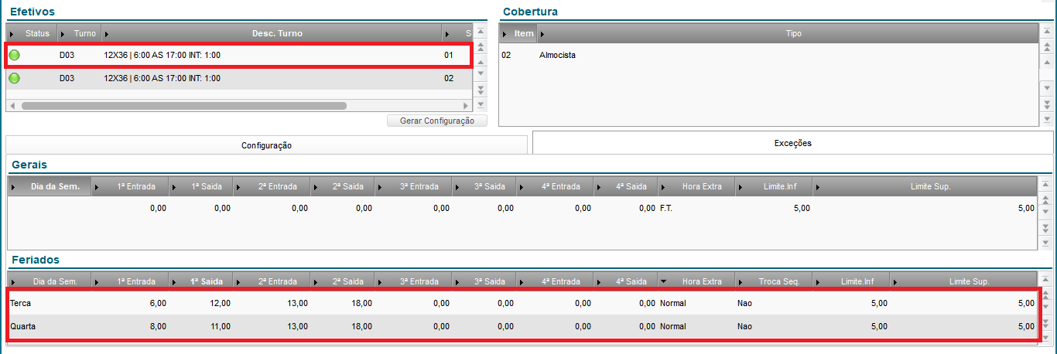Select the Almocista row in Cobertura
Image resolution: width=1057 pixels, height=354 pixels.
tap(768, 56)
